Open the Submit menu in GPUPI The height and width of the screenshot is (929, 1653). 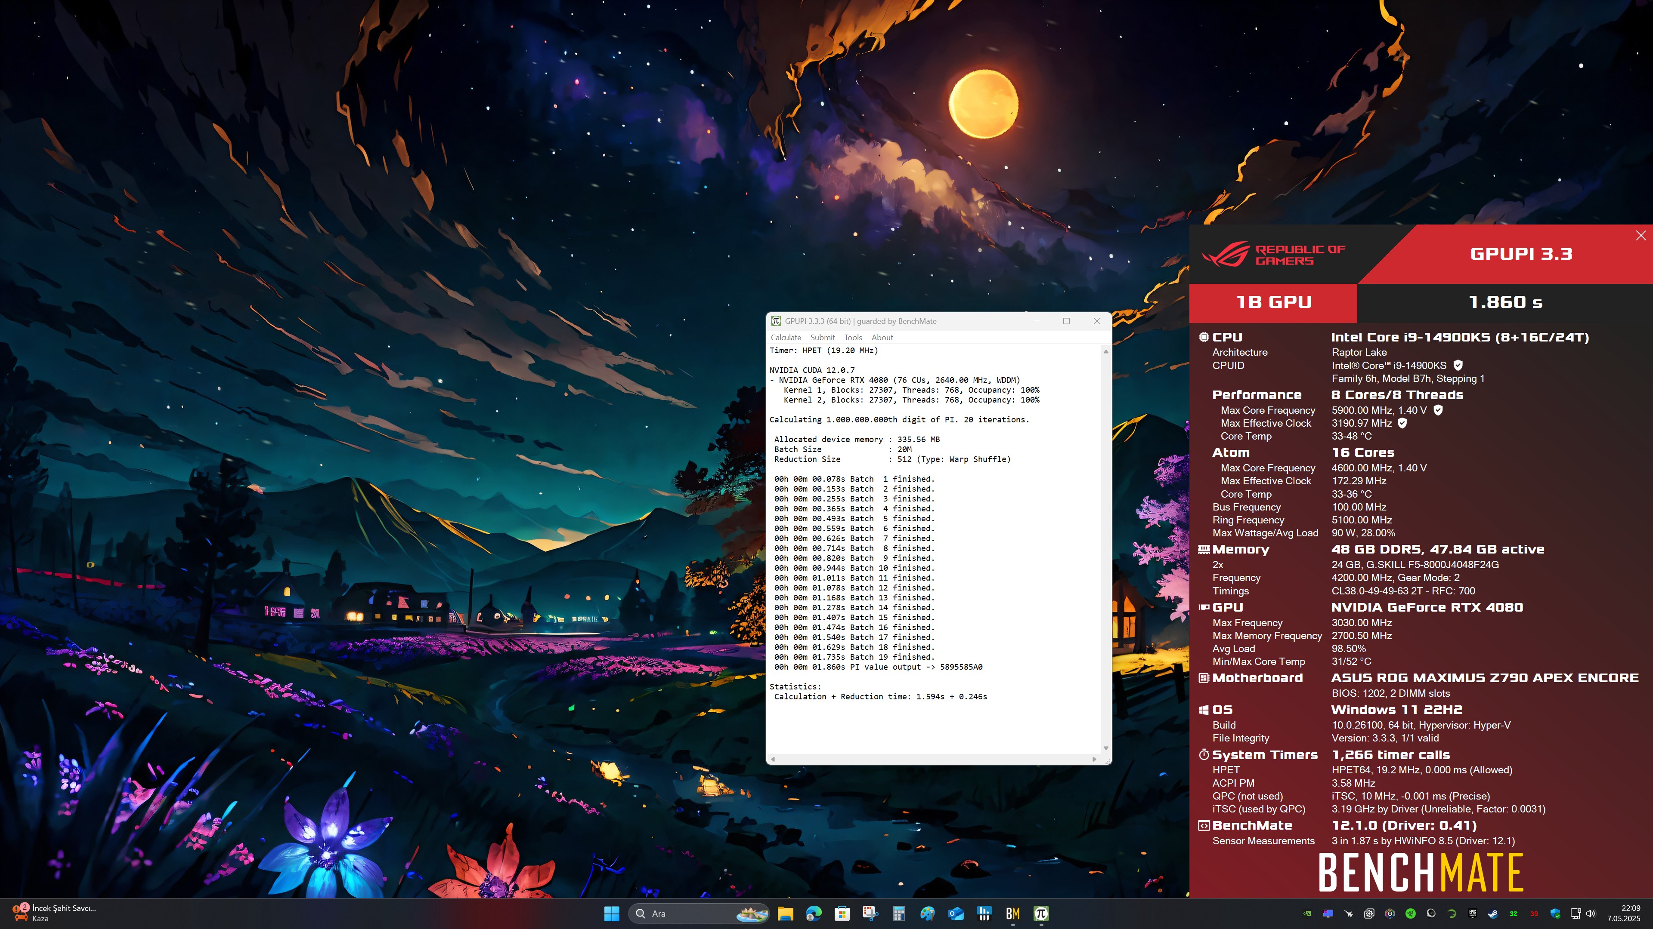[822, 337]
